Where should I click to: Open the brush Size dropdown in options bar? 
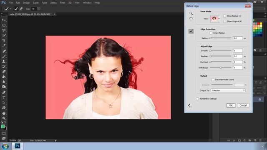(x=39, y=9)
